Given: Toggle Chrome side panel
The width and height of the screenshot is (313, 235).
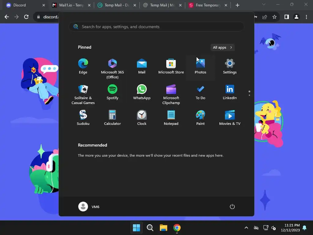Looking at the screenshot, I should [287, 17].
